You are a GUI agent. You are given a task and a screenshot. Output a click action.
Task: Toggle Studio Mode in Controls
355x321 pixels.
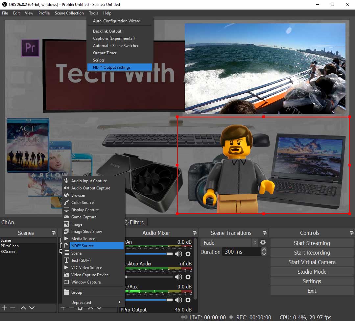(x=312, y=272)
